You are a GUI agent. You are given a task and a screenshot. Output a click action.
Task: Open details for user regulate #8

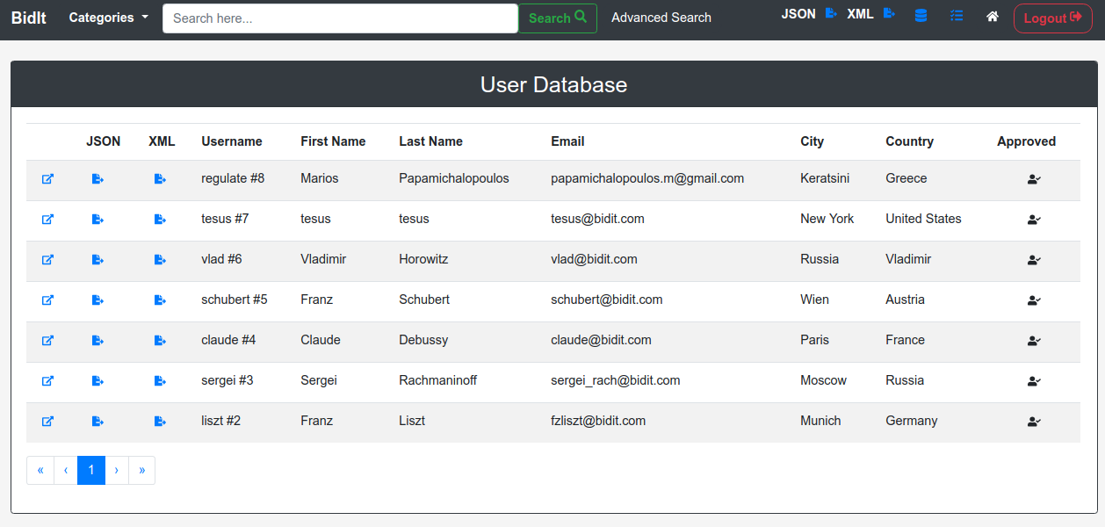coord(48,179)
